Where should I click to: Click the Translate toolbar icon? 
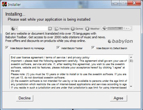click(x=57, y=29)
